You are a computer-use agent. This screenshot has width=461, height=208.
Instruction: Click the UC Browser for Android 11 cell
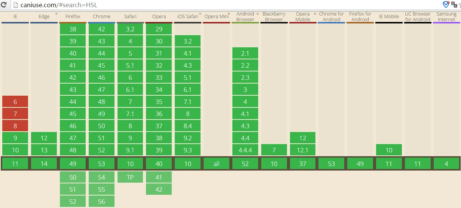coord(418,163)
